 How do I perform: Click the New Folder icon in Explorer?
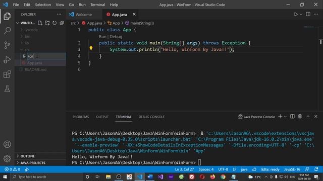click(47, 23)
